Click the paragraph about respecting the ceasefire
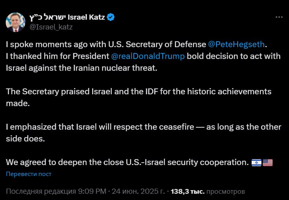This screenshot has width=289, height=200. [144, 133]
